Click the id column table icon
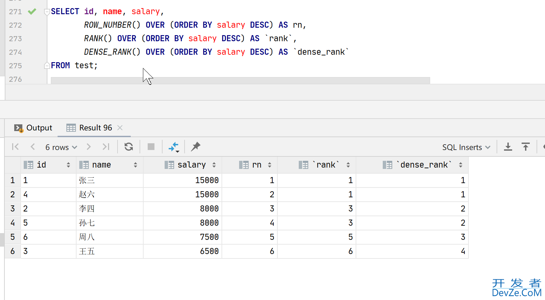This screenshot has height=300, width=545. (x=28, y=165)
